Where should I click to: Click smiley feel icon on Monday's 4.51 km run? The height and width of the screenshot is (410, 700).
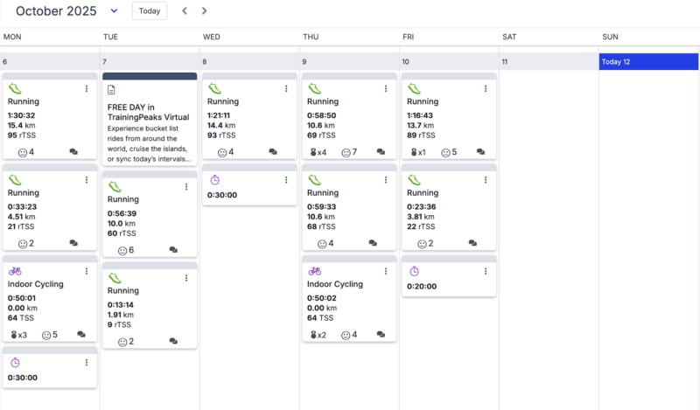(x=23, y=243)
